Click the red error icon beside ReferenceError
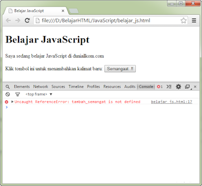The height and width of the screenshot is (186, 202). 7,102
